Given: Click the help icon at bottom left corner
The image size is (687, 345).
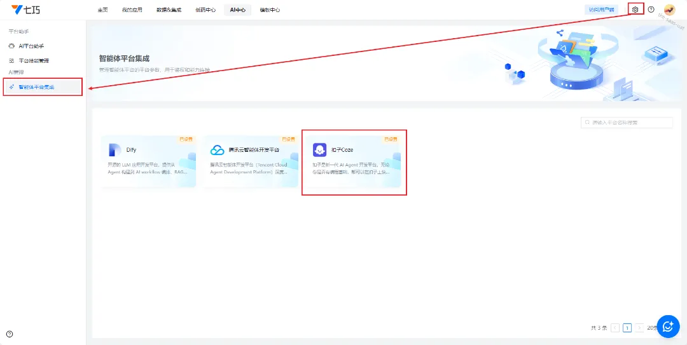Looking at the screenshot, I should coord(10,334).
